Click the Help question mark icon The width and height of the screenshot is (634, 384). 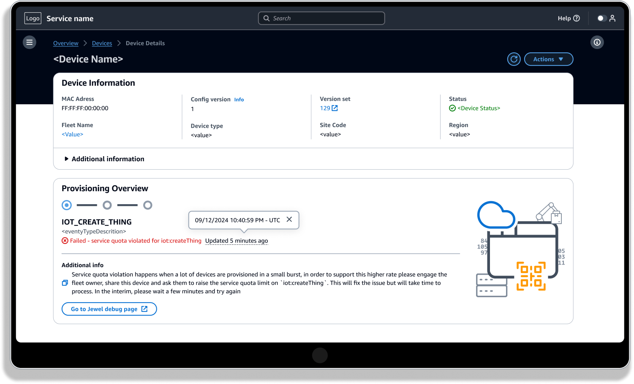click(x=577, y=18)
